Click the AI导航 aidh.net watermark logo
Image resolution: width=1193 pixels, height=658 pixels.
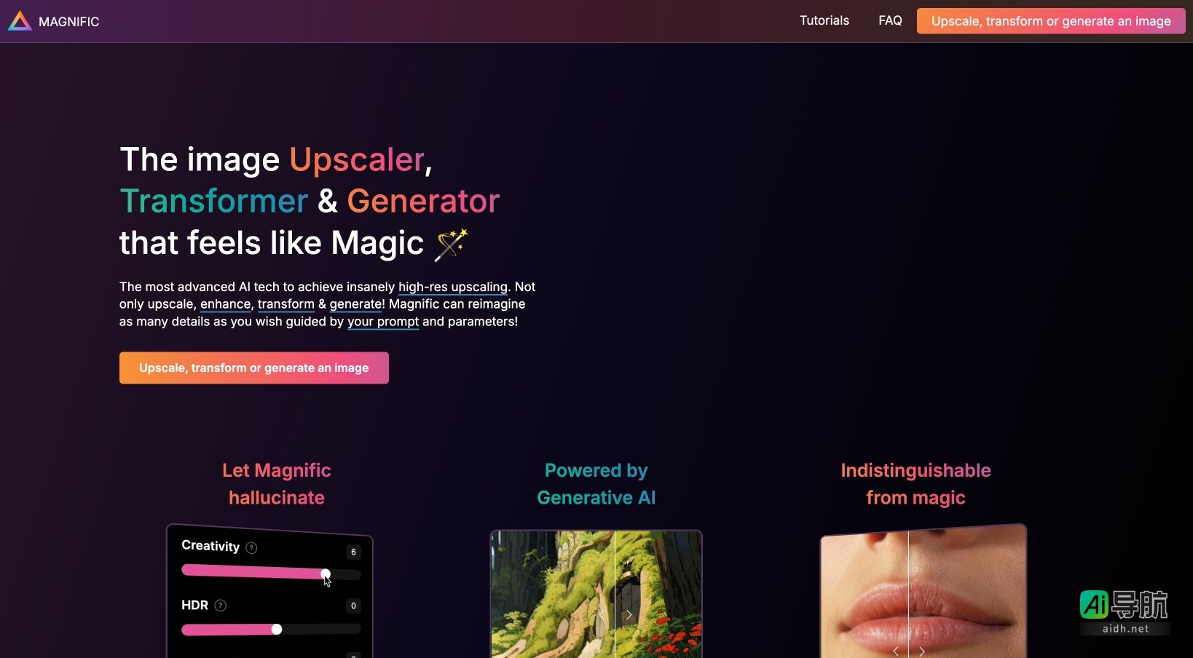click(1125, 612)
